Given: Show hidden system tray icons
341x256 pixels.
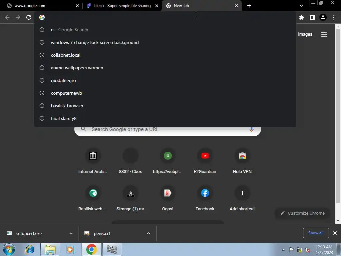Looking at the screenshot, I should pyautogui.click(x=283, y=250).
